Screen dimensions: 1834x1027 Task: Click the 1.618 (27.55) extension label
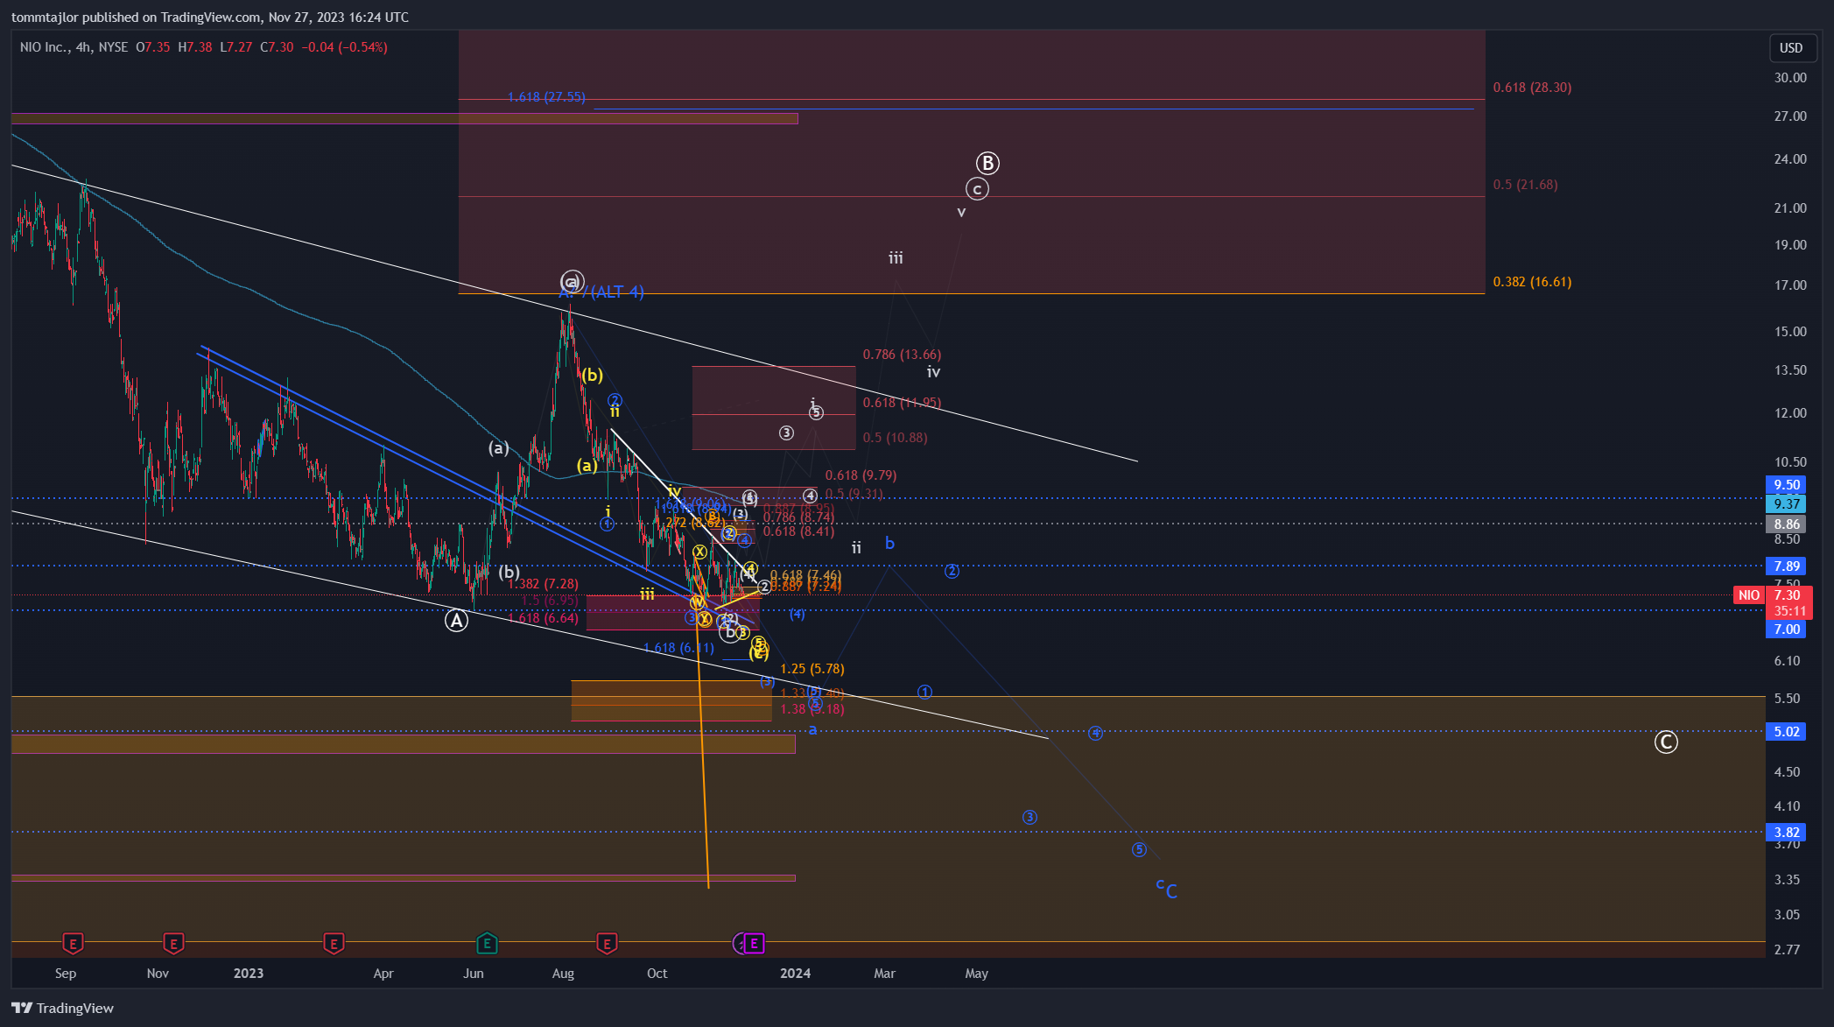[x=546, y=97]
